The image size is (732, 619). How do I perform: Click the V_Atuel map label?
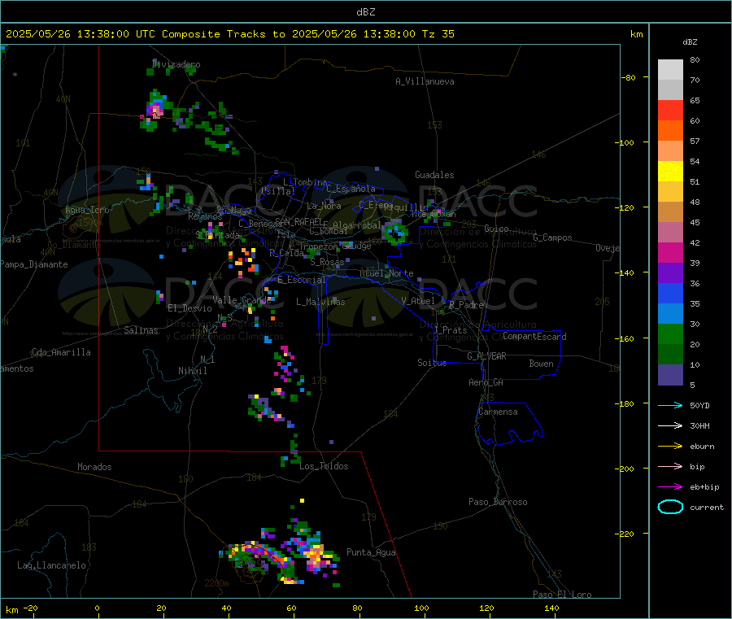click(418, 301)
